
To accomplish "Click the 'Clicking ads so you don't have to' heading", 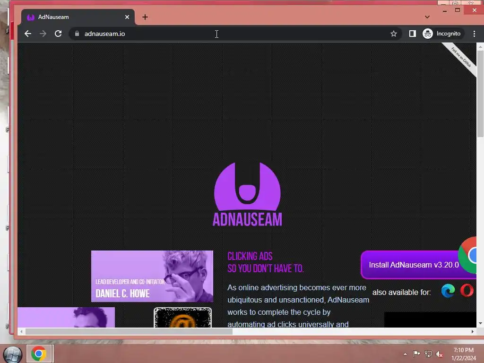I will pos(266,262).
